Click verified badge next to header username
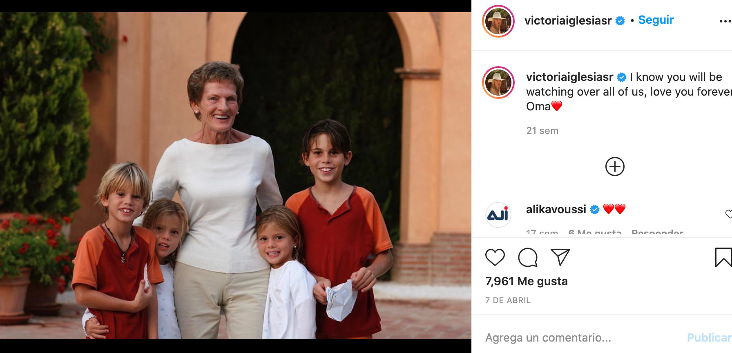 pos(620,21)
